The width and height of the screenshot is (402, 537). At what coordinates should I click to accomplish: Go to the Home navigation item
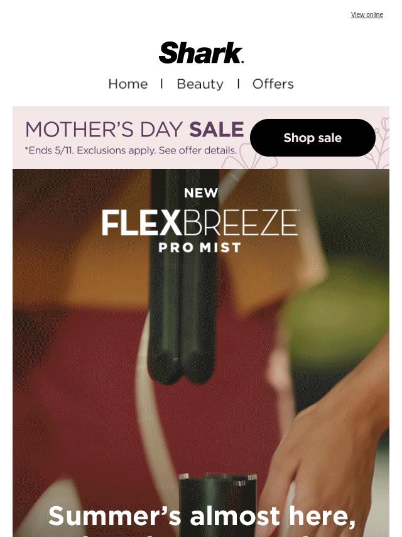[x=128, y=84]
